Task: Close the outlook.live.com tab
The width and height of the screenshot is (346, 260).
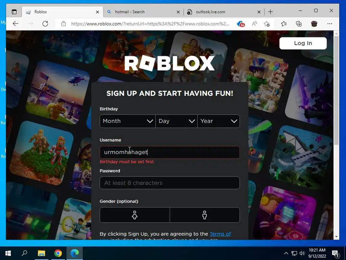Action: click(x=259, y=12)
